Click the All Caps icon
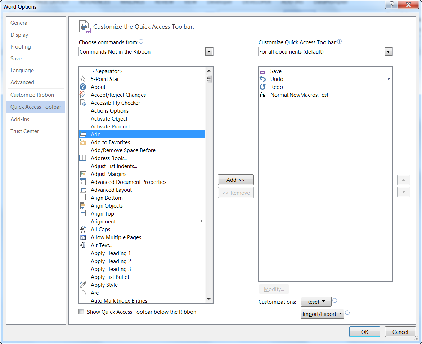Screen dimensions: 422x344 pos(82,230)
